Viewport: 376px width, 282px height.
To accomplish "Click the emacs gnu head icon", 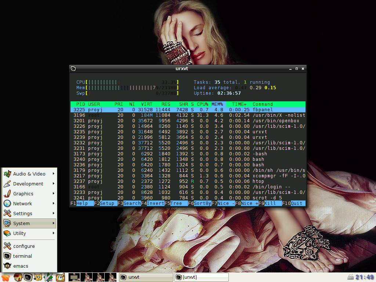I will 7,266.
